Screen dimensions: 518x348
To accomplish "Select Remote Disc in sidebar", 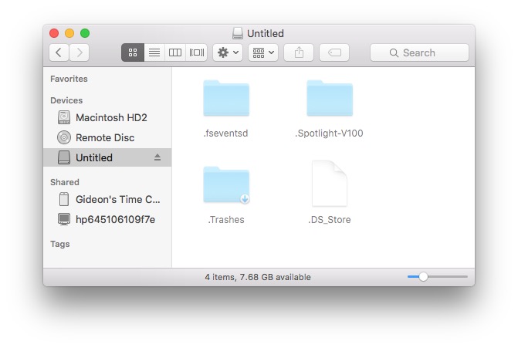I will point(104,137).
